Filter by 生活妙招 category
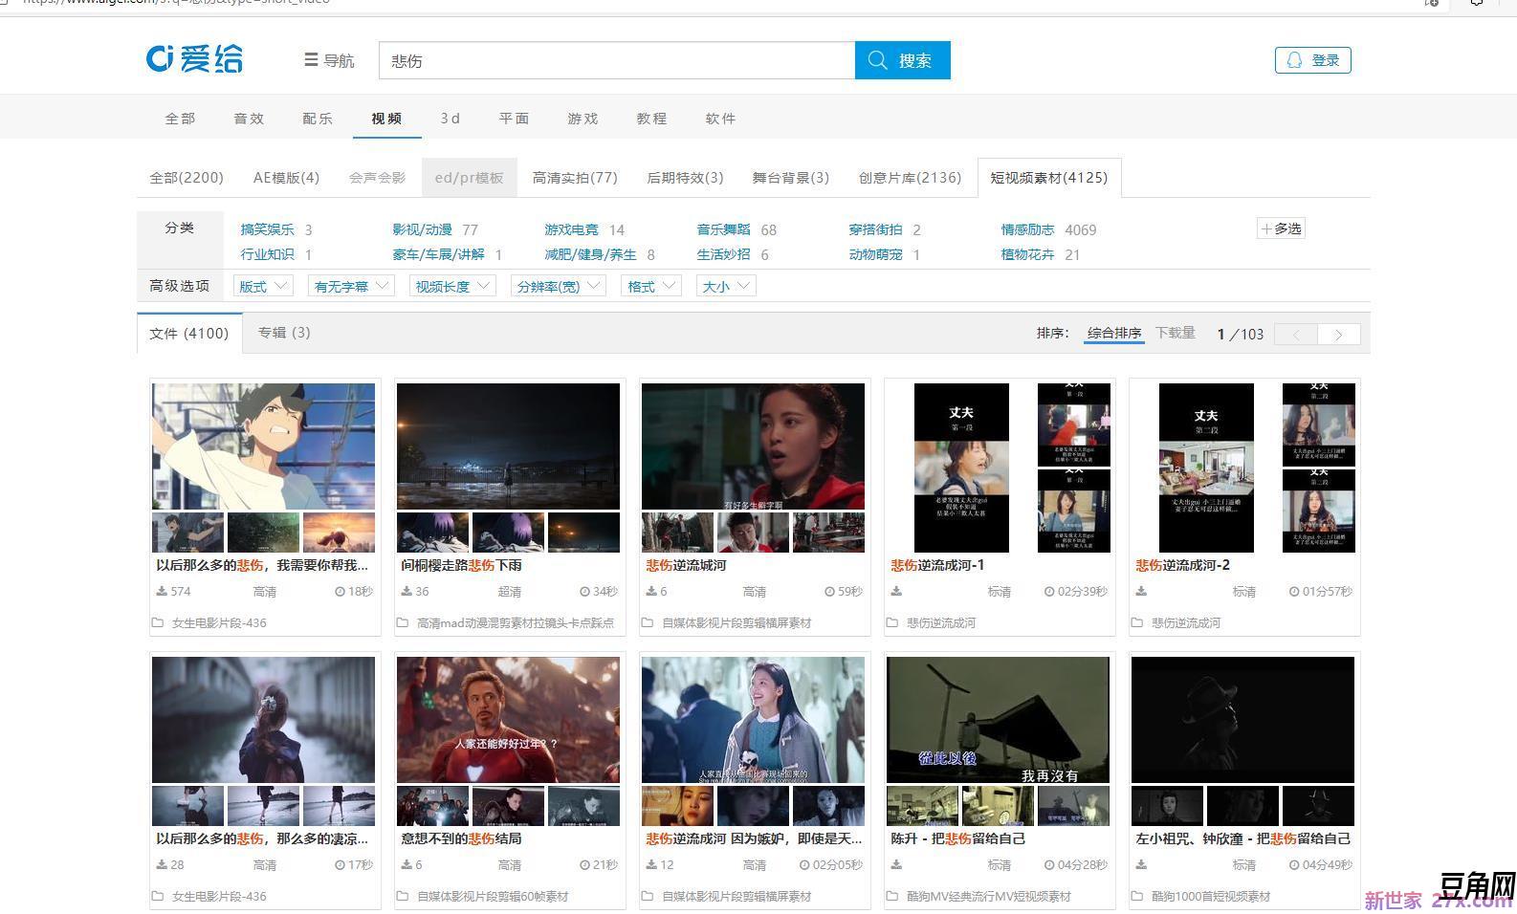The width and height of the screenshot is (1517, 914). (x=724, y=254)
